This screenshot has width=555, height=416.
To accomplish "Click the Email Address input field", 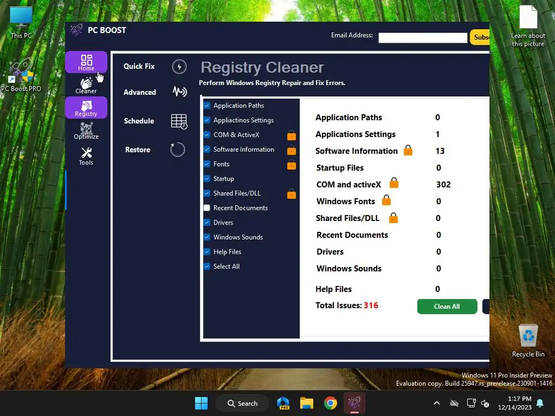I will tap(423, 38).
